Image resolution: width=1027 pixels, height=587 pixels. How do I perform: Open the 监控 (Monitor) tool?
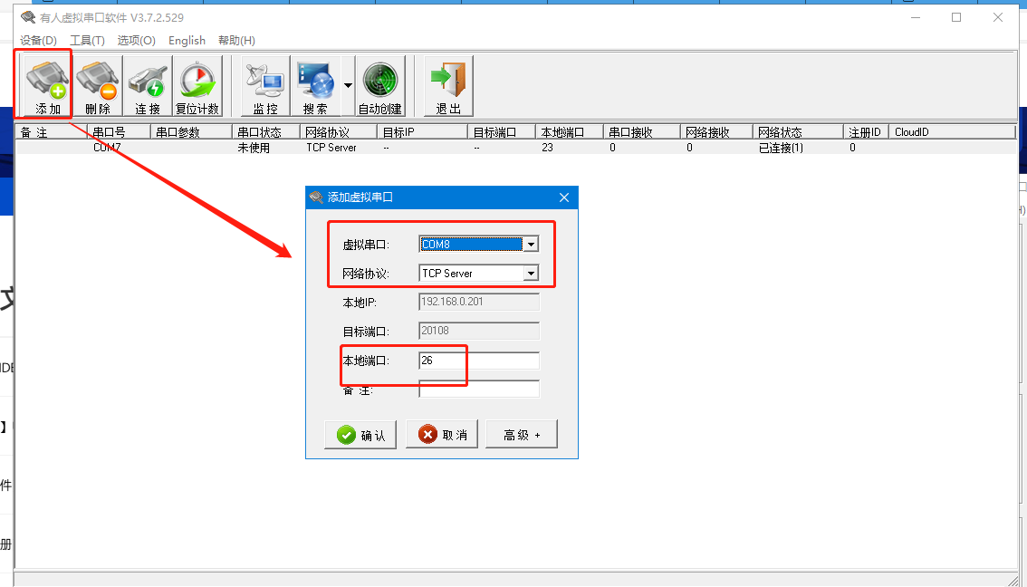click(x=265, y=86)
